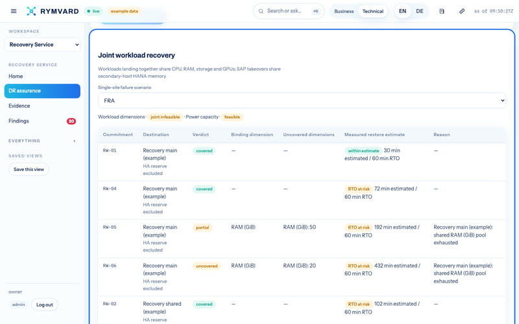The width and height of the screenshot is (519, 324).
Task: Select commitment RW-04
Action: coord(110,189)
